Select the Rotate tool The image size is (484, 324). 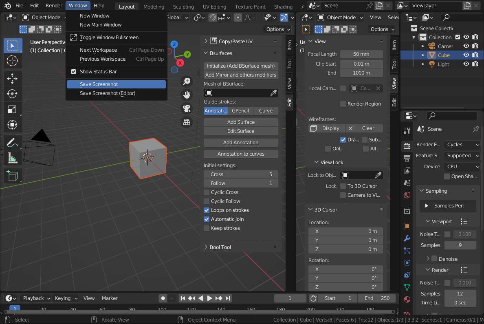pos(12,94)
